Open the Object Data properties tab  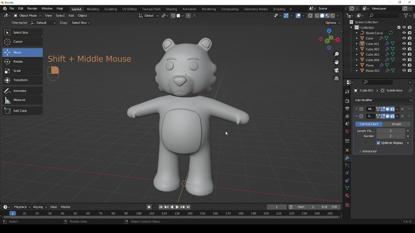347,188
